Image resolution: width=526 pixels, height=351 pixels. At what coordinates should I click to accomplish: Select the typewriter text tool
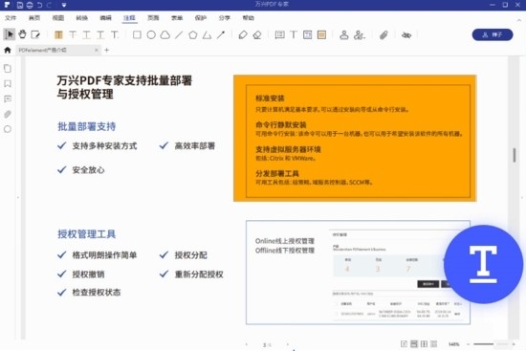294,34
